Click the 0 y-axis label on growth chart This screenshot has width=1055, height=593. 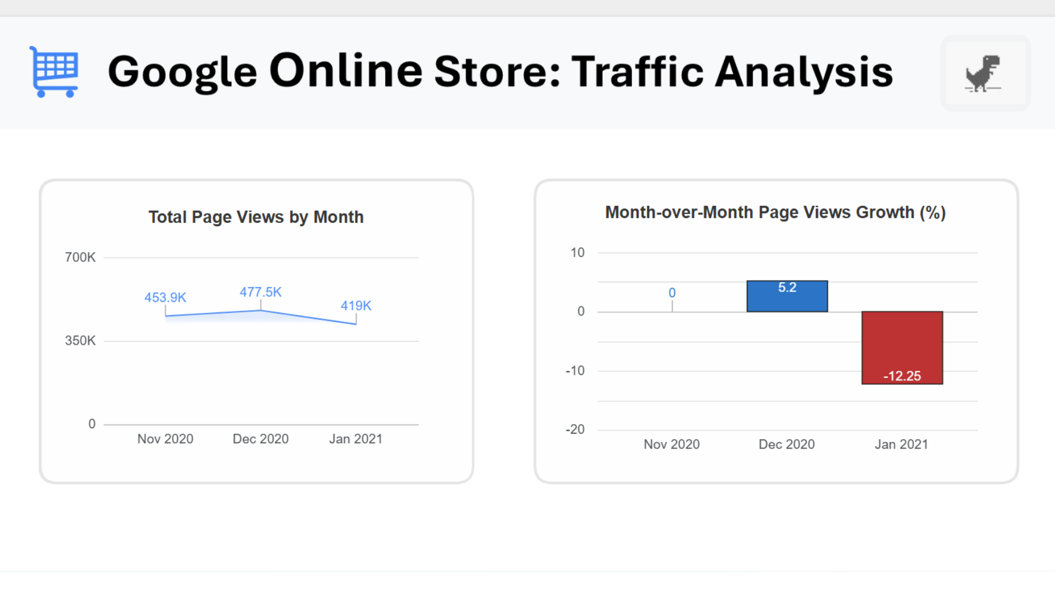pos(581,311)
